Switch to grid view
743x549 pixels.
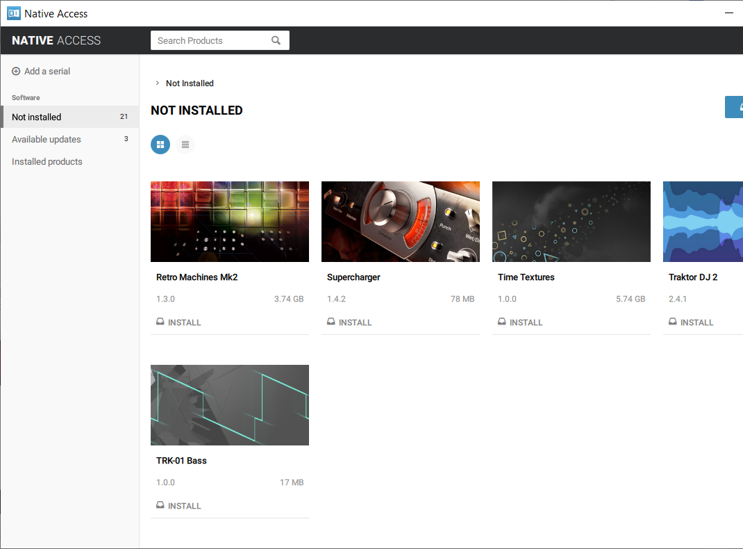tap(160, 145)
